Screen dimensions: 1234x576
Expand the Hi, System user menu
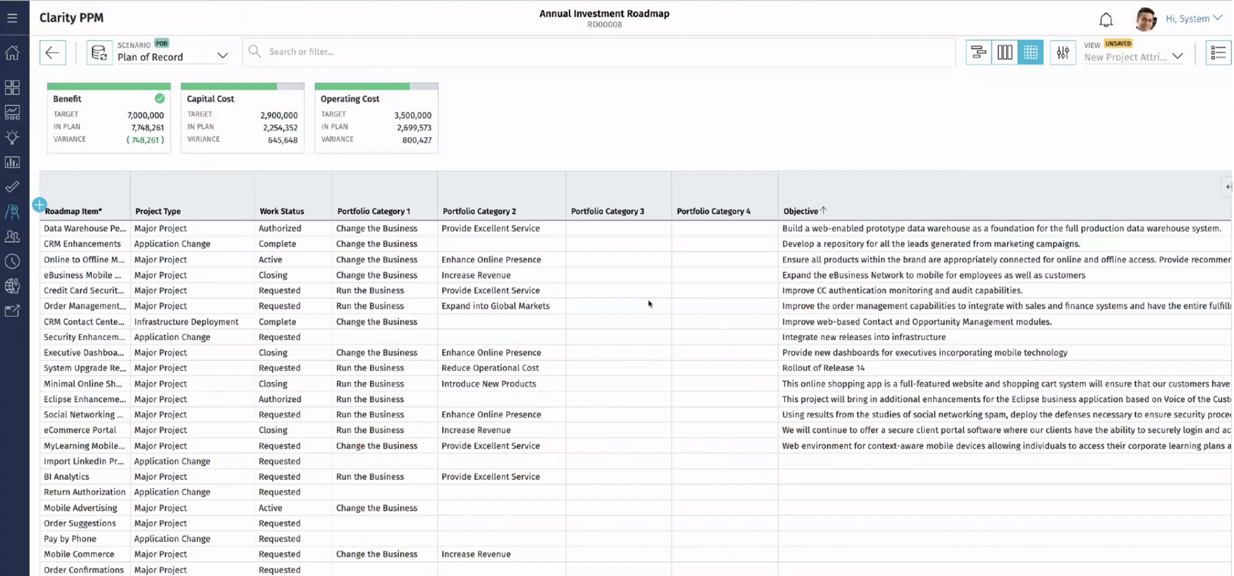(1193, 18)
